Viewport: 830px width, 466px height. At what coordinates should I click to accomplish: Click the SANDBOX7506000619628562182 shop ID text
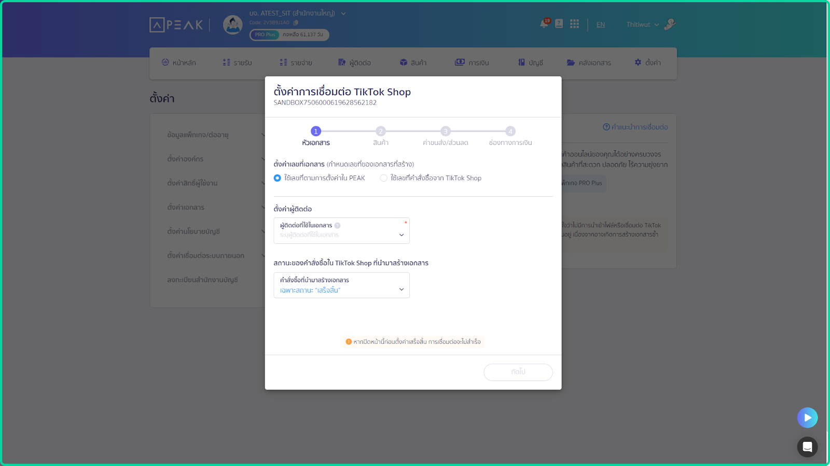click(325, 103)
